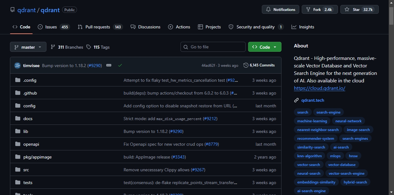394x195 pixels.
Task: Click the branch icon next to 311 Branches
Action: [53, 47]
